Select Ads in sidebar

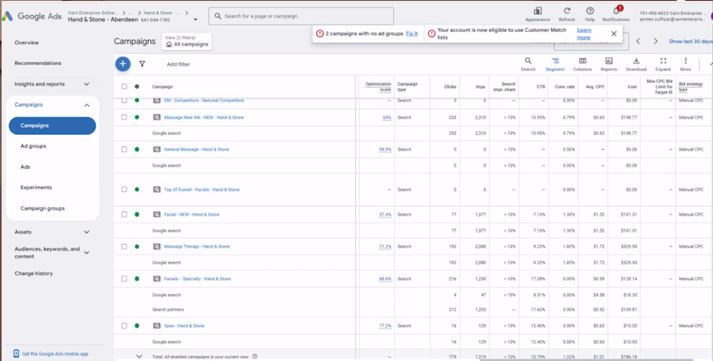[x=25, y=167]
